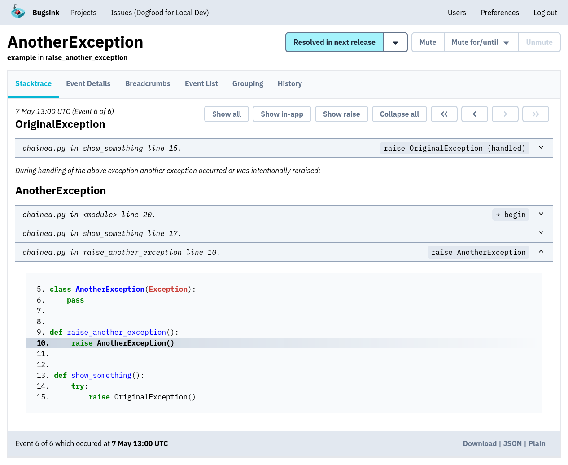568x465 pixels.
Task: Click the Log out link
Action: pyautogui.click(x=545, y=13)
